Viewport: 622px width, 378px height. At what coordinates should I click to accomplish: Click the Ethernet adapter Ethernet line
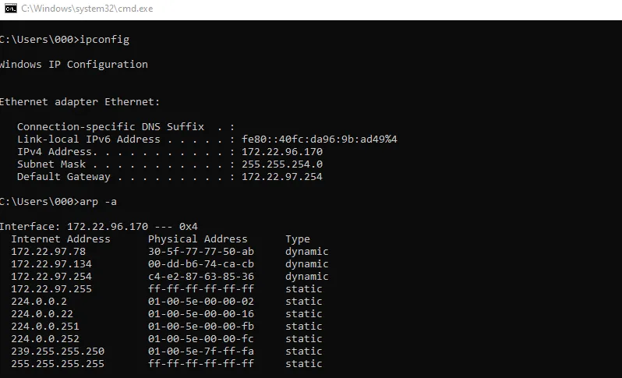[80, 101]
